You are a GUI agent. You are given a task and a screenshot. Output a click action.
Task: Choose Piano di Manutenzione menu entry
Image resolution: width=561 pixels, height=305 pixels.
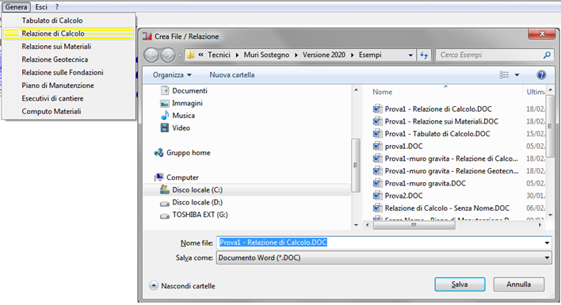(58, 86)
